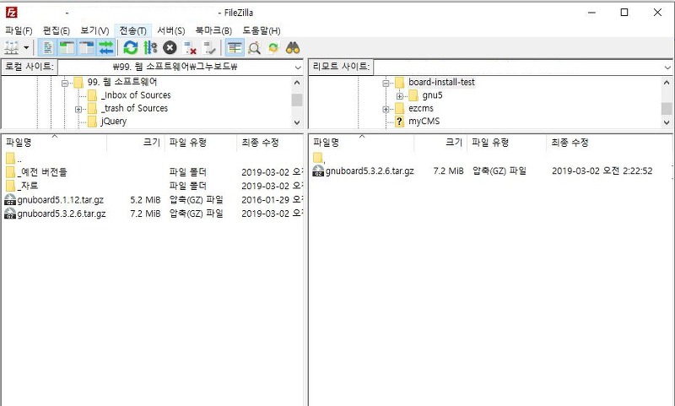Toggle synchronized browsing
Screen dimensions: 675x406
pyautogui.click(x=273, y=48)
